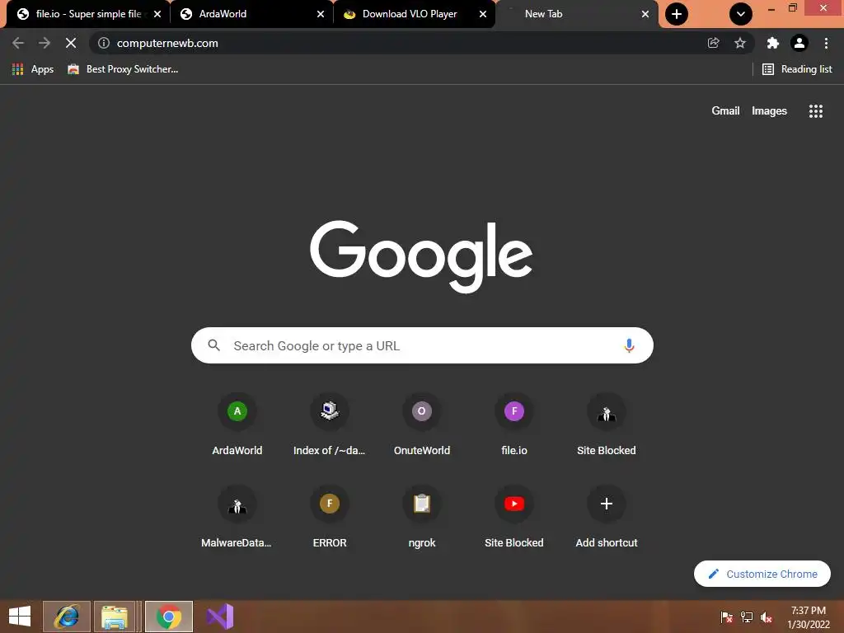Click the address bar URL

click(167, 43)
